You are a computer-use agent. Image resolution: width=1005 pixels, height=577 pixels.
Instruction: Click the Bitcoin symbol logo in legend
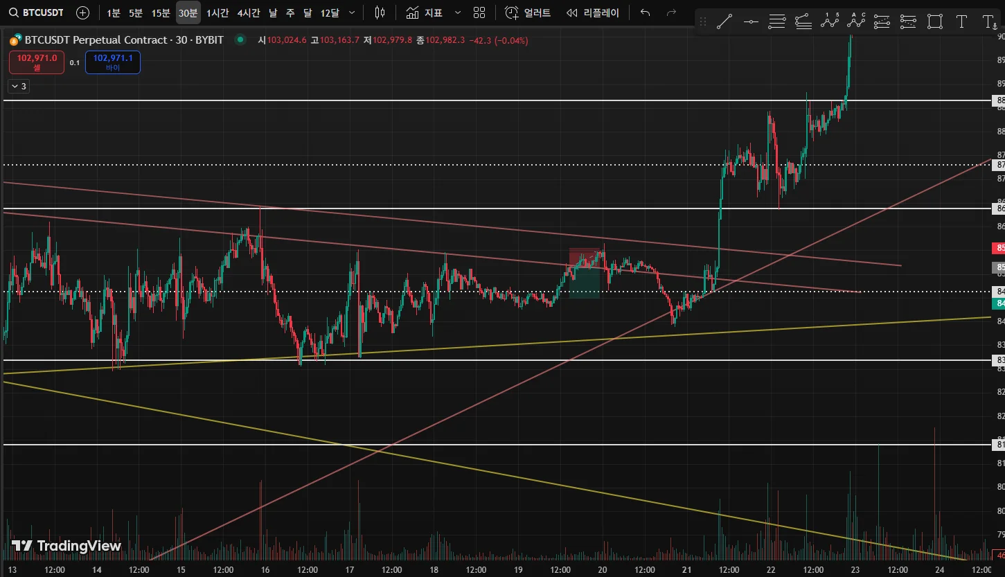point(15,40)
